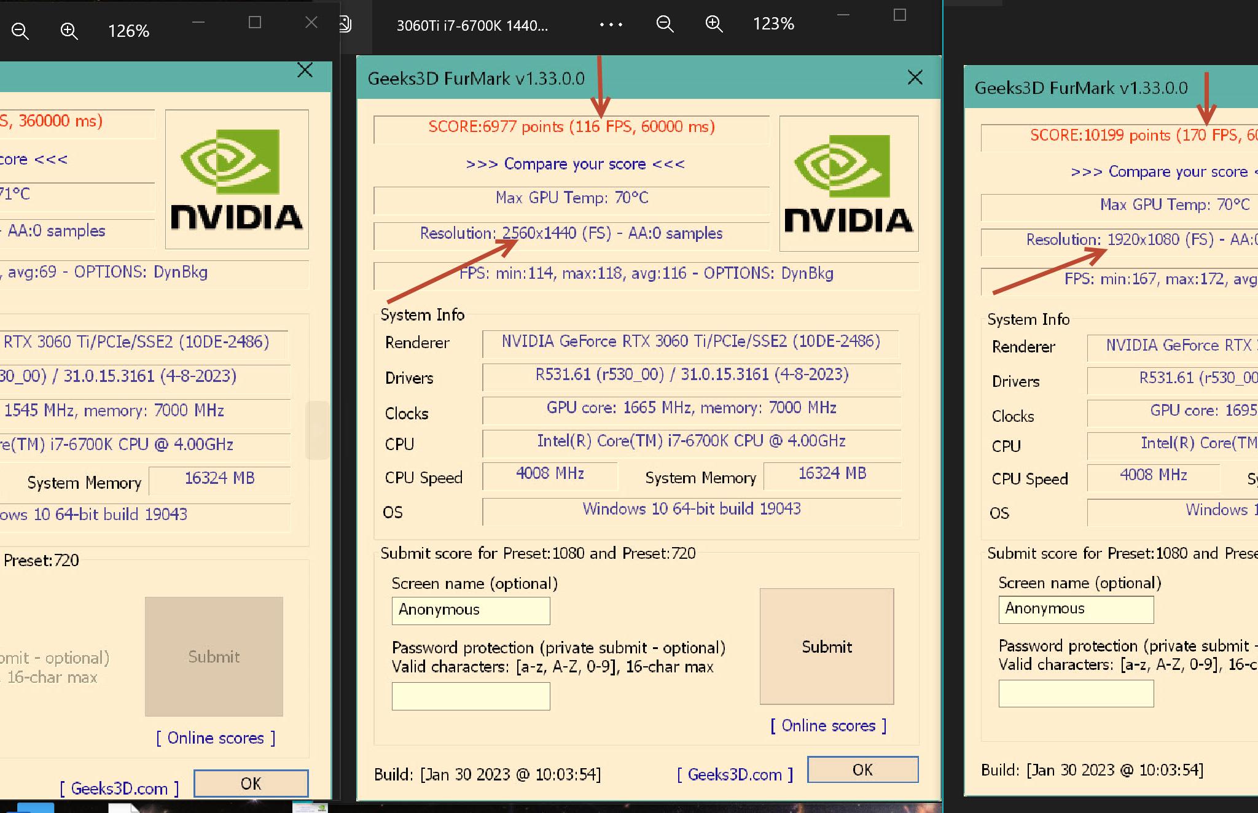Close the leftmost FurMark dialog with X
The height and width of the screenshot is (813, 1258).
tap(305, 70)
